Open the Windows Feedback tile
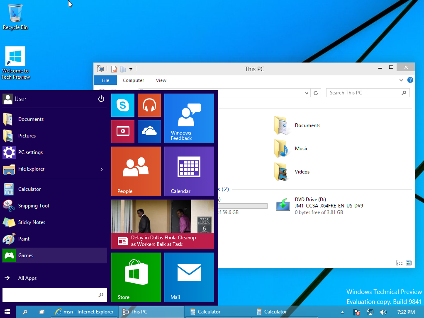Image resolution: width=424 pixels, height=318 pixels. click(x=189, y=118)
